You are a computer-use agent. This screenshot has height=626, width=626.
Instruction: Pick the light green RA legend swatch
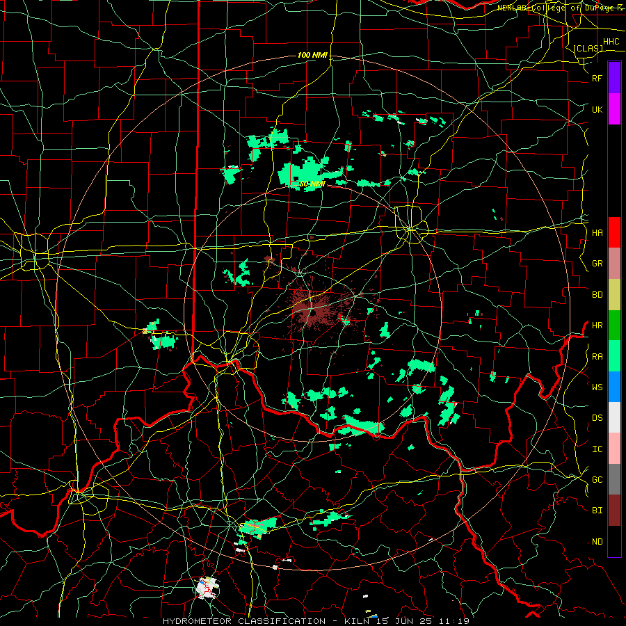tap(614, 356)
